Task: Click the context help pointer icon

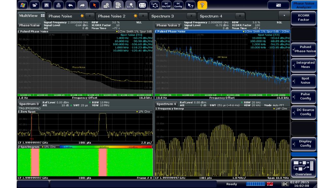Action: (190, 5)
